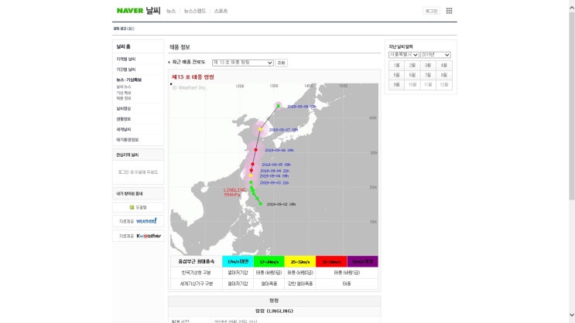
Task: Open the region dropdown in past weather calendar
Action: 404,55
